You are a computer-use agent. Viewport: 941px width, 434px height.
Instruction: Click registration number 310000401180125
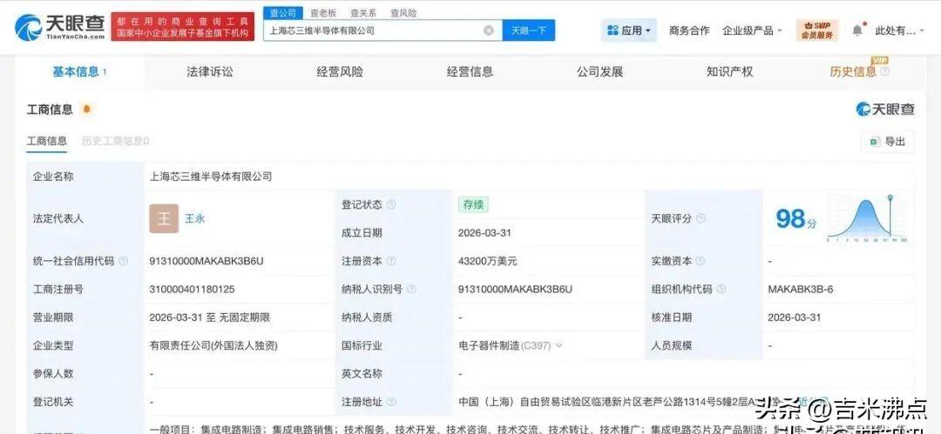[x=192, y=290]
